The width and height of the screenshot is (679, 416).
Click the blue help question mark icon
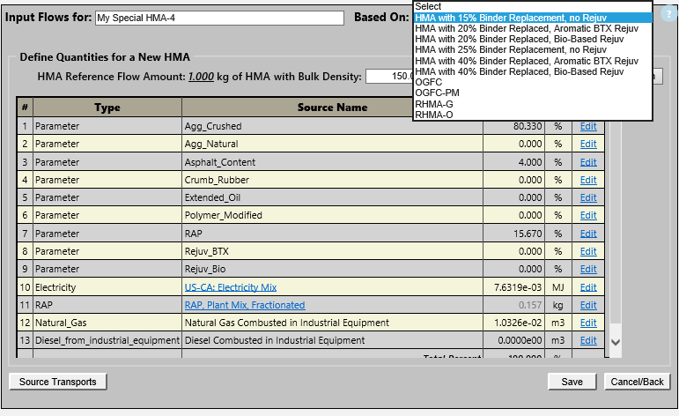click(668, 16)
